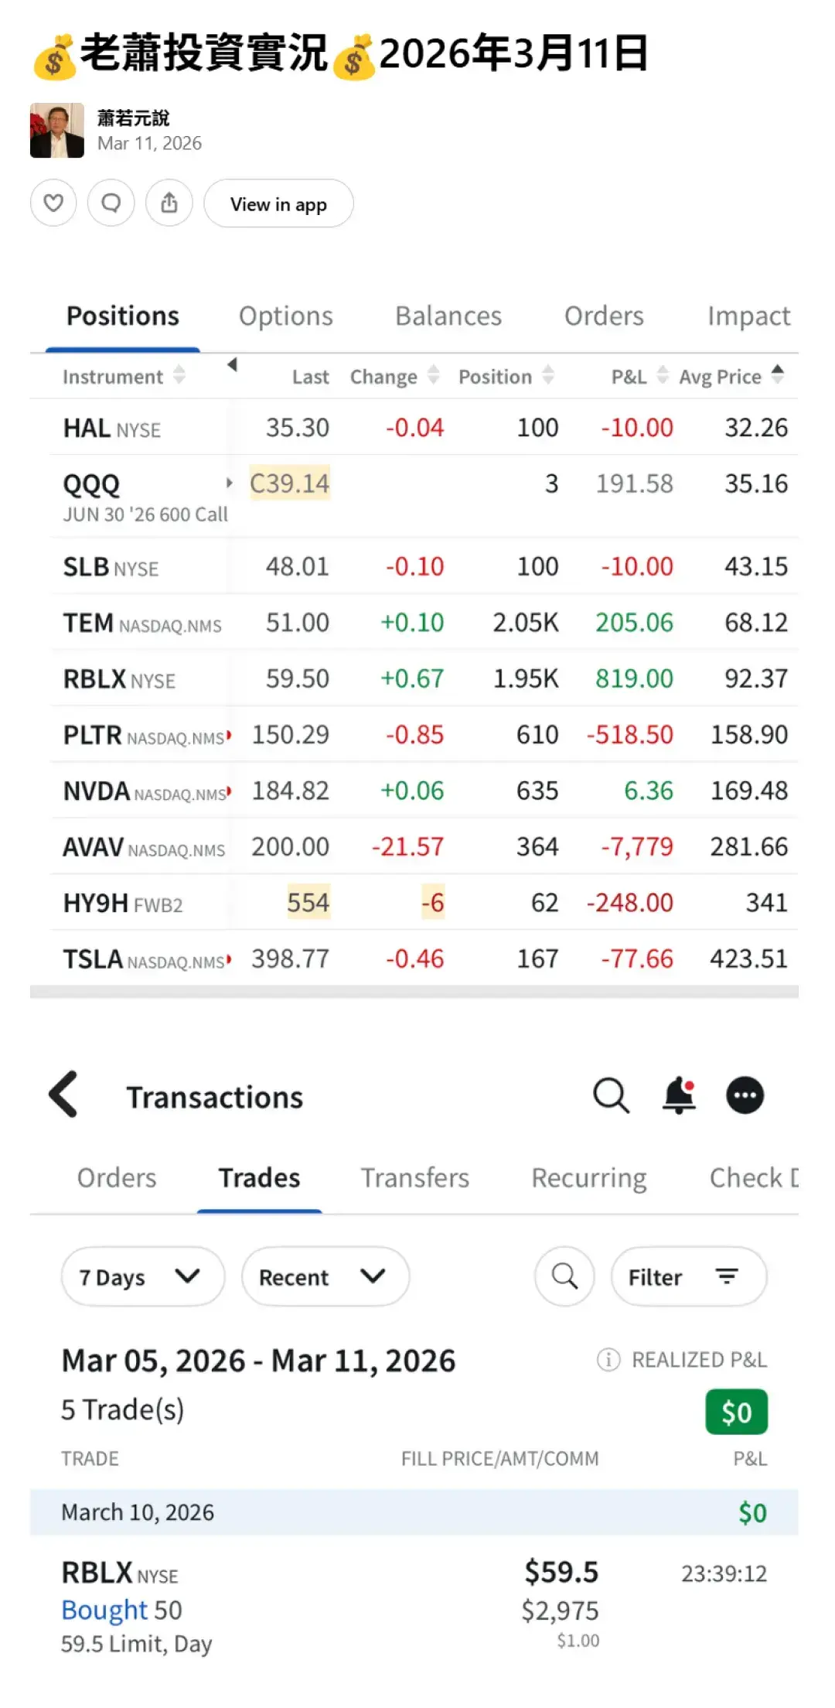
Task: Switch to the Balances tab
Action: (448, 316)
